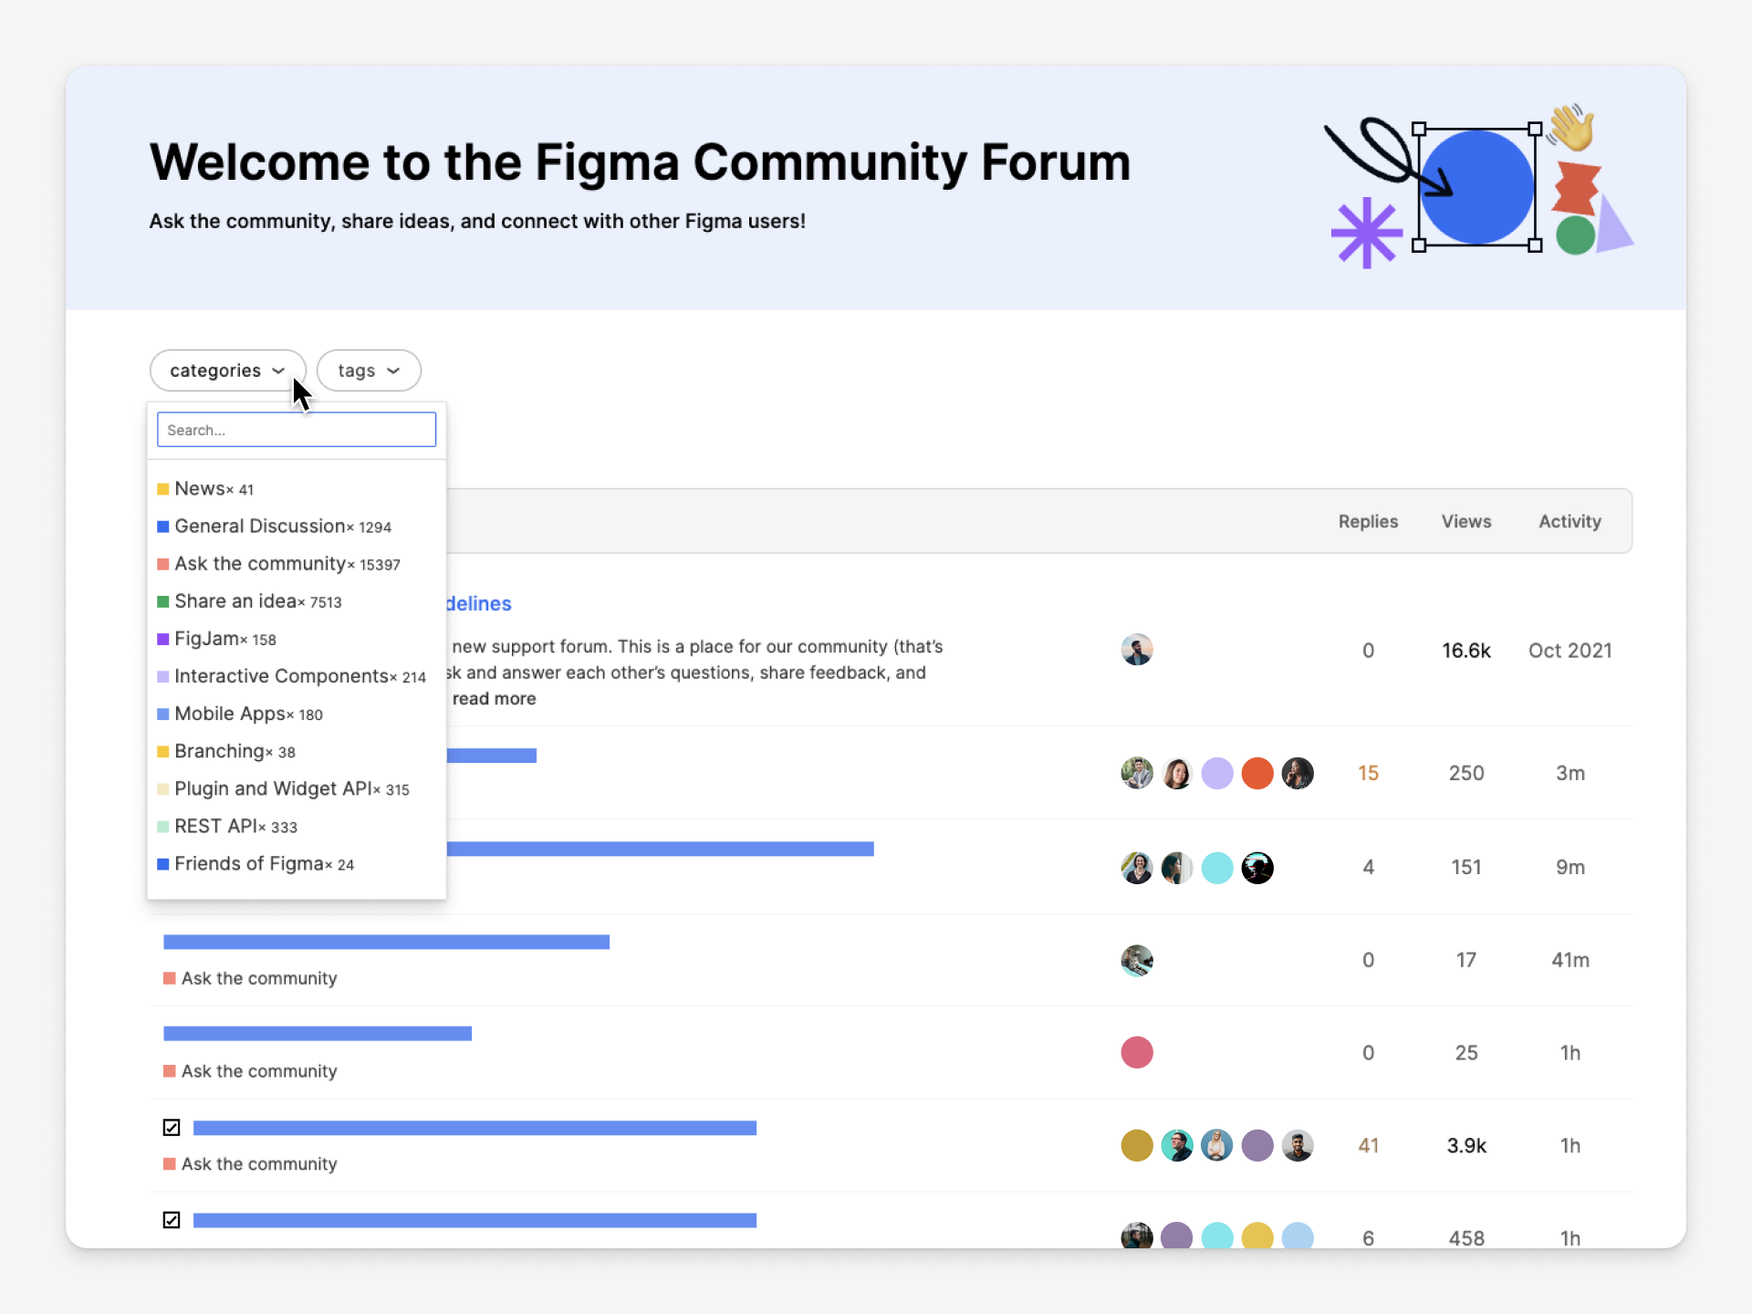Open the pink avatar in 25-views topic

1137,1053
